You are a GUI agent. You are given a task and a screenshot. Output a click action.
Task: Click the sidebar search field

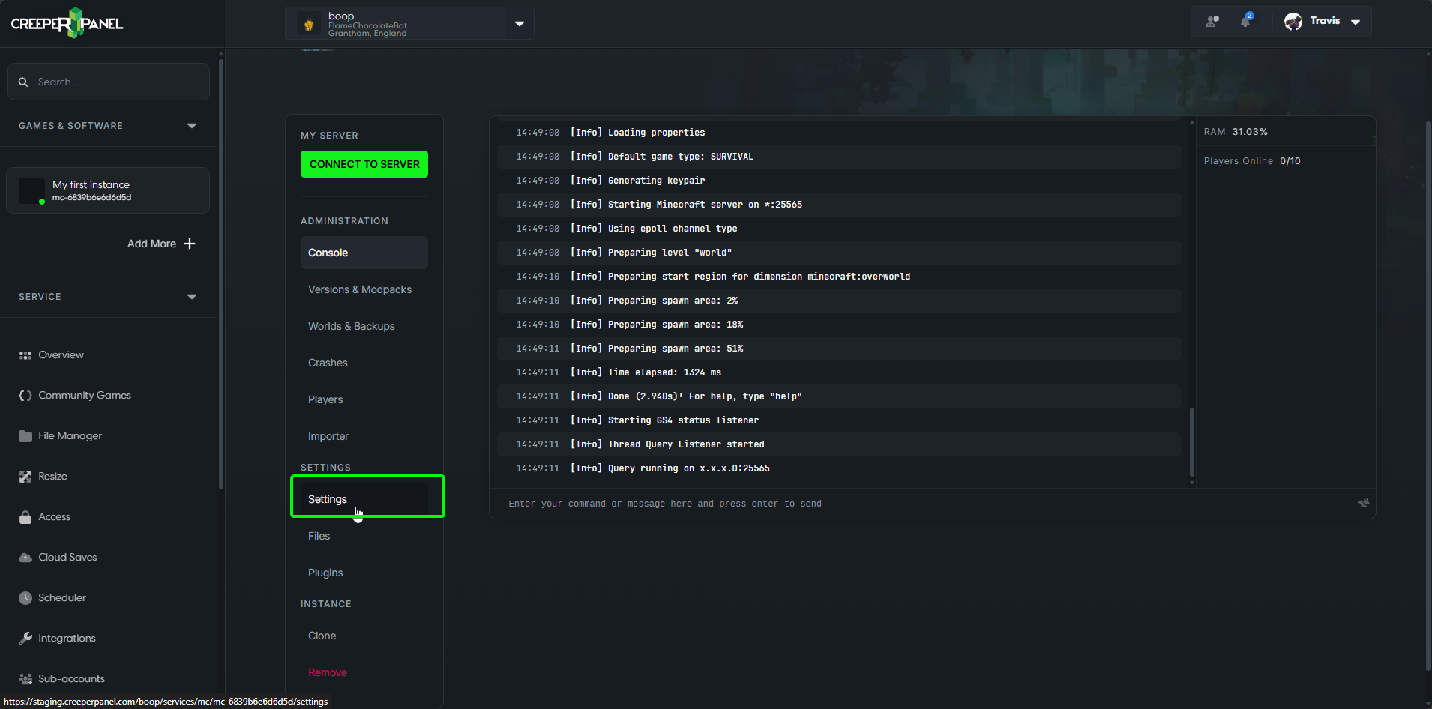(109, 82)
